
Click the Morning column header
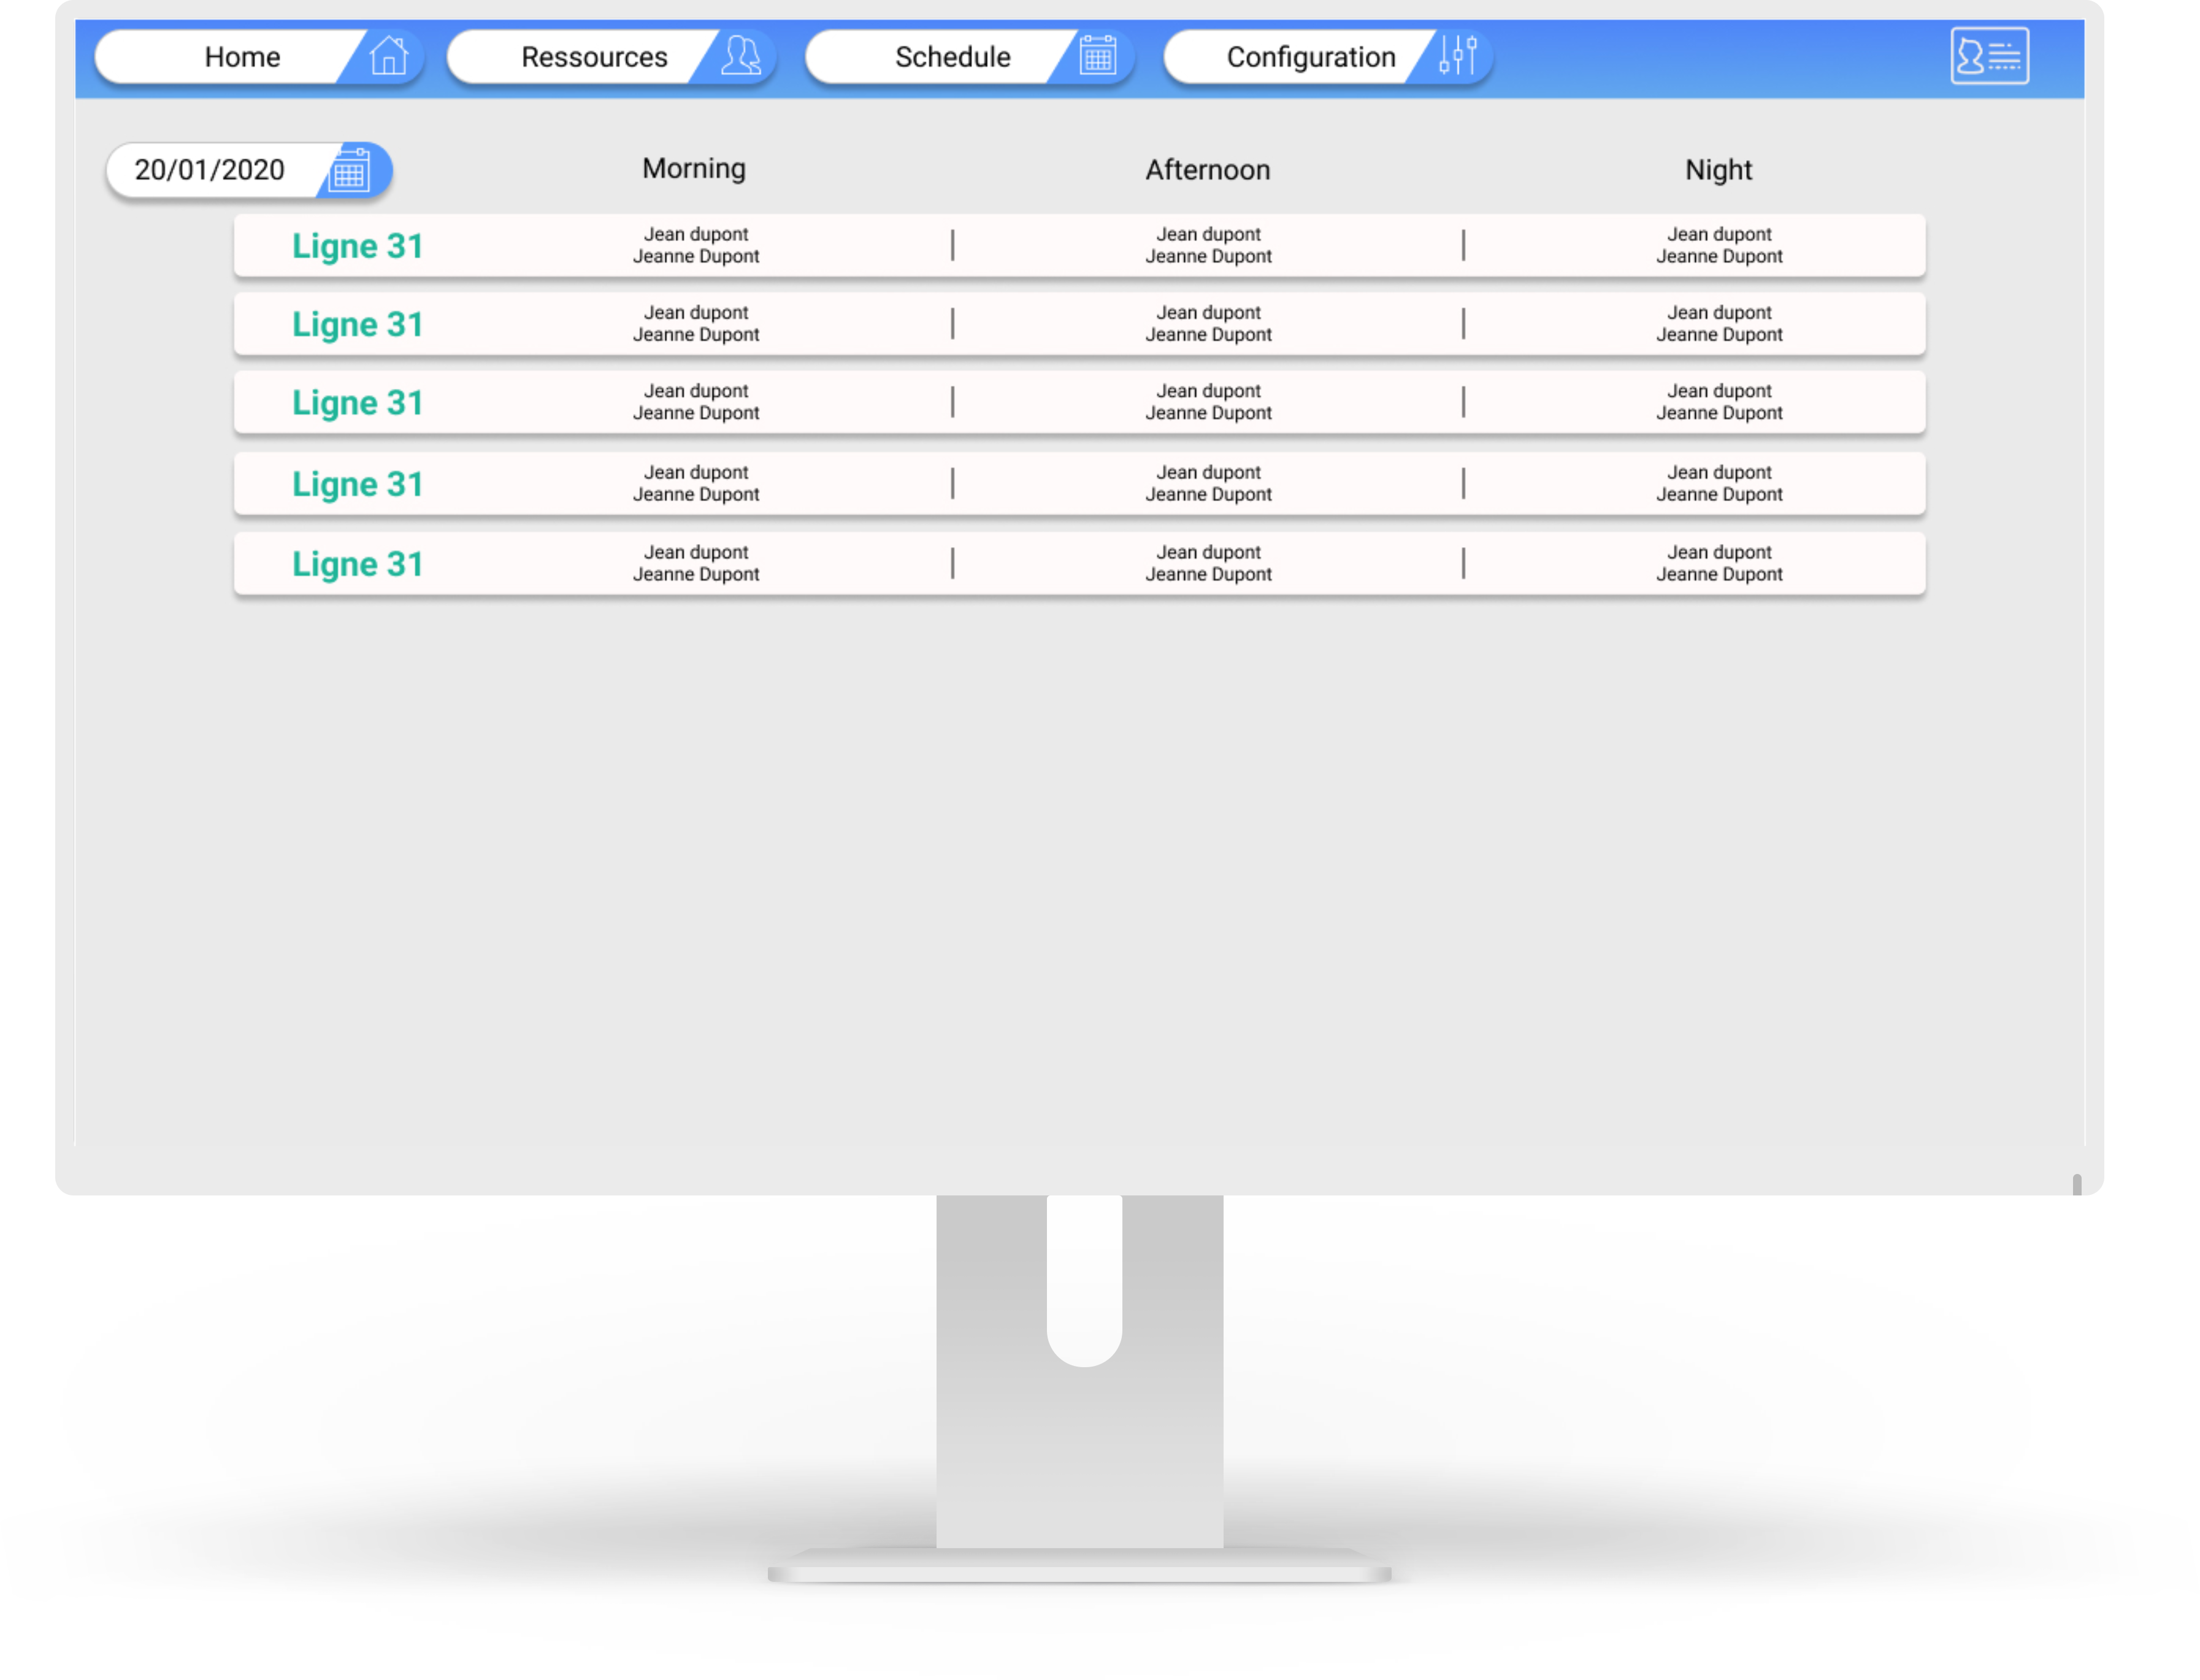coord(694,168)
